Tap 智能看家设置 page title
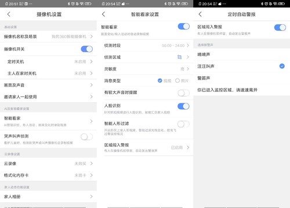This screenshot has height=208, width=290. click(x=145, y=14)
